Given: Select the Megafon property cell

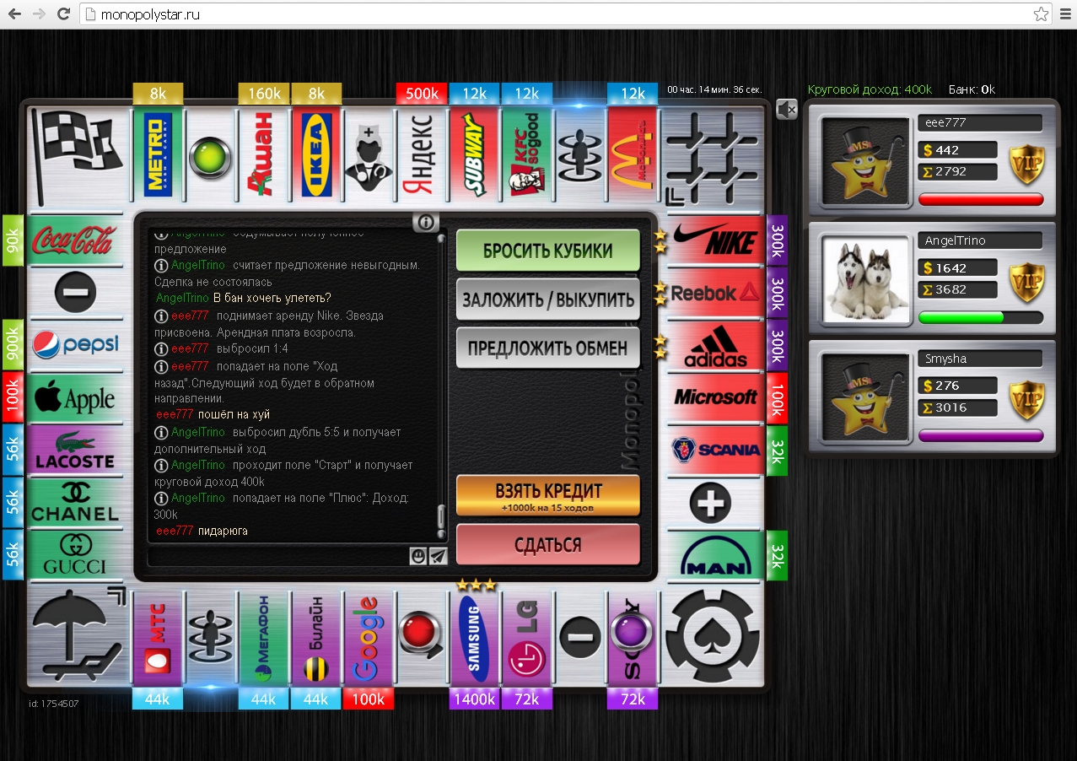Looking at the screenshot, I should click(x=264, y=638).
